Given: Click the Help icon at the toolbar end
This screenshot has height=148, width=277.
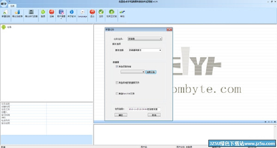Looking at the screenshot, I should coord(122,12).
